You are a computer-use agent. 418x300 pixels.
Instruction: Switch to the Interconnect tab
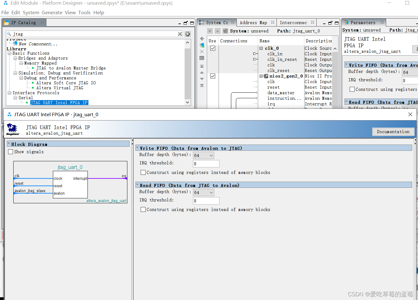coord(293,23)
